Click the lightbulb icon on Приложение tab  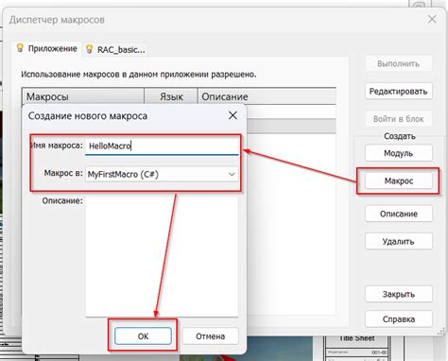point(20,48)
